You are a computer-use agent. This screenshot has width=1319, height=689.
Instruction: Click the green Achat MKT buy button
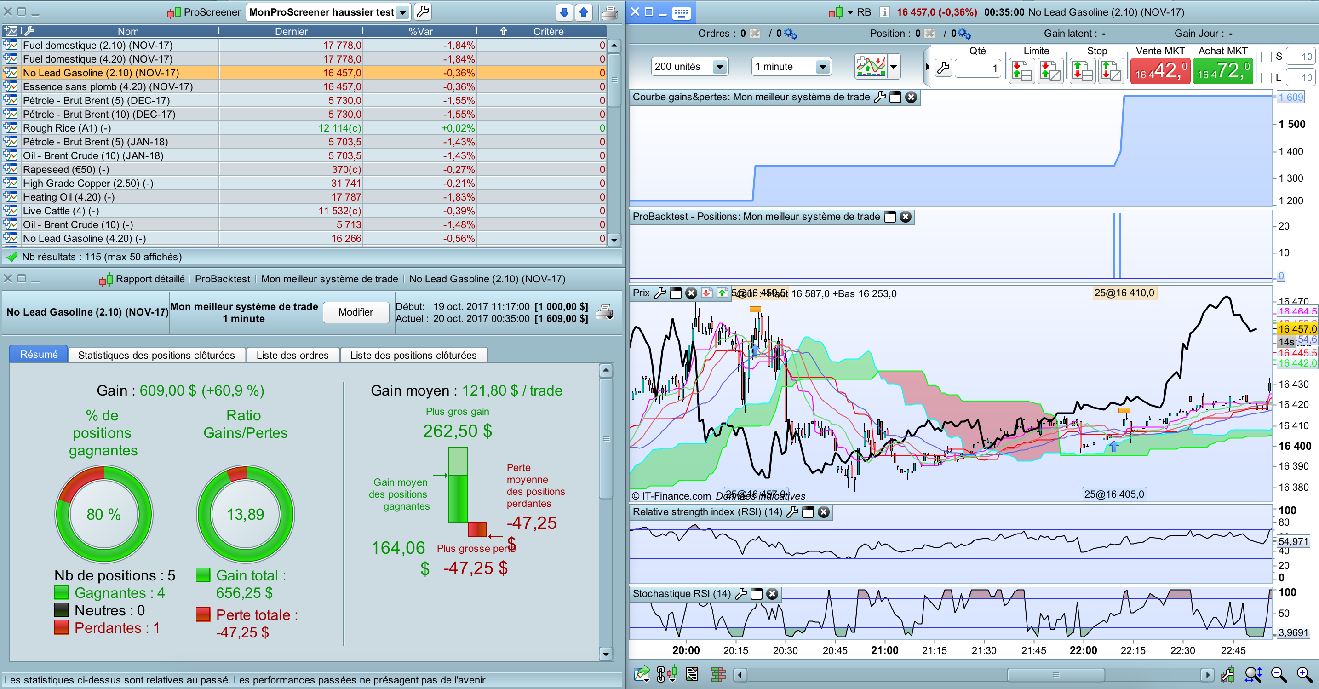(x=1222, y=71)
